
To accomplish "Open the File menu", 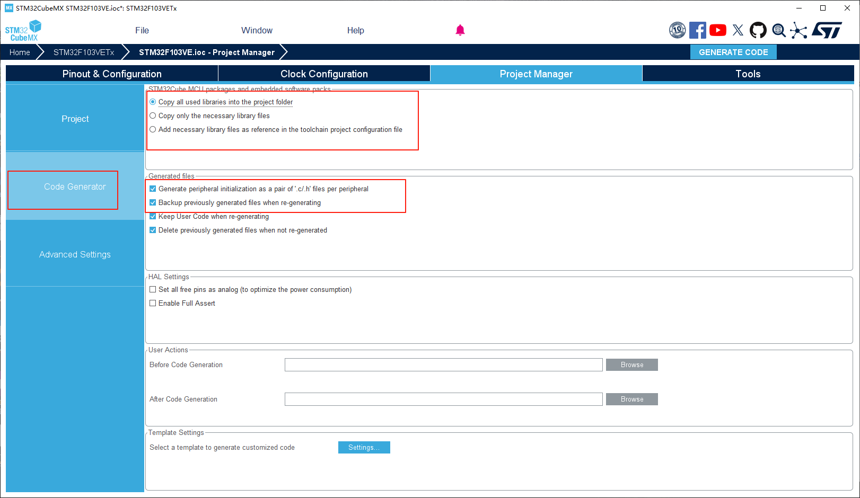I will point(142,31).
